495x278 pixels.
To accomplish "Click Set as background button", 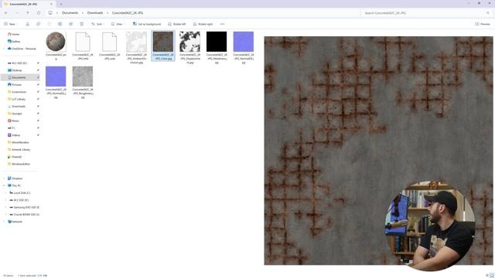I will [147, 24].
